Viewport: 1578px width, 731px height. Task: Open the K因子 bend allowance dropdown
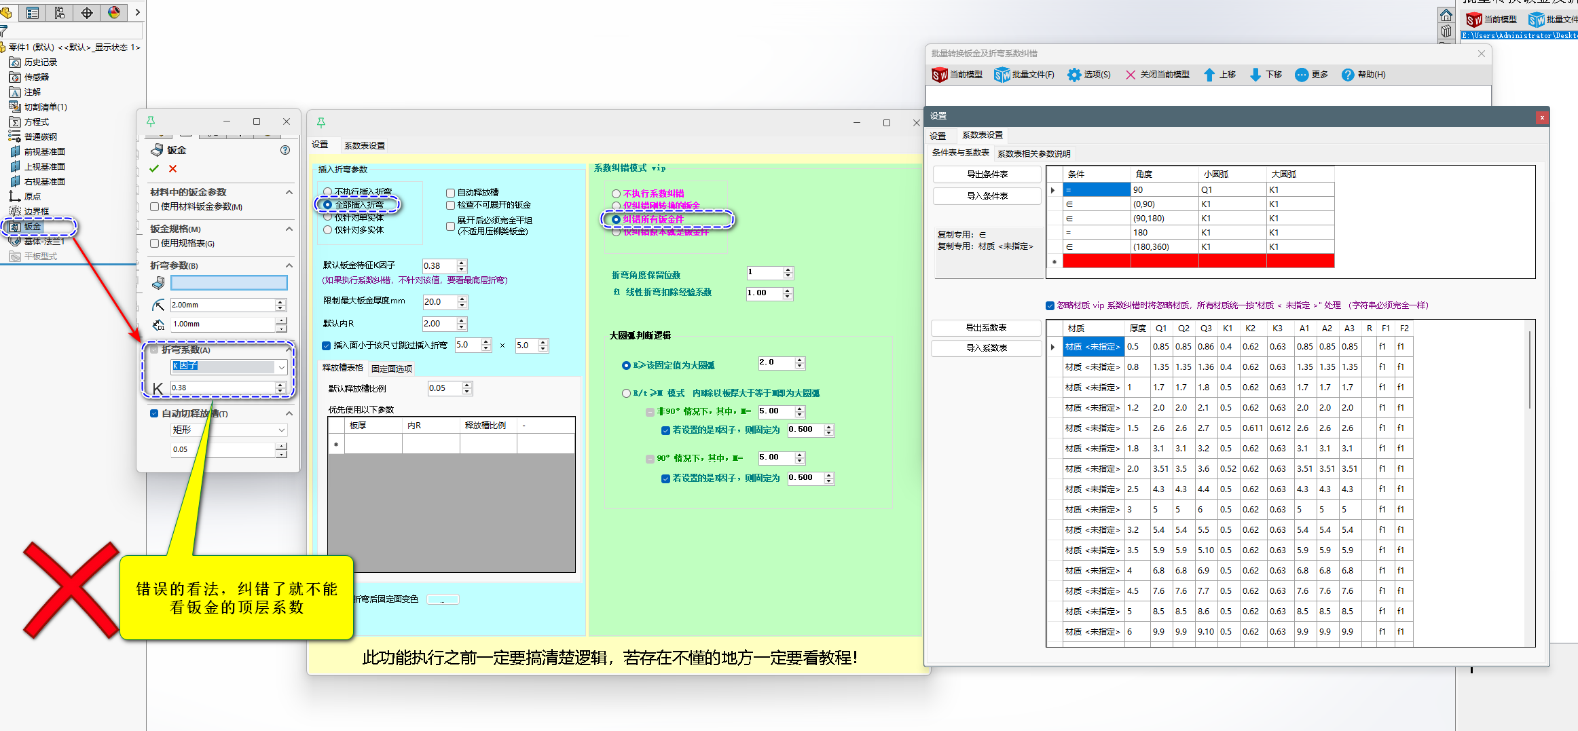click(281, 367)
